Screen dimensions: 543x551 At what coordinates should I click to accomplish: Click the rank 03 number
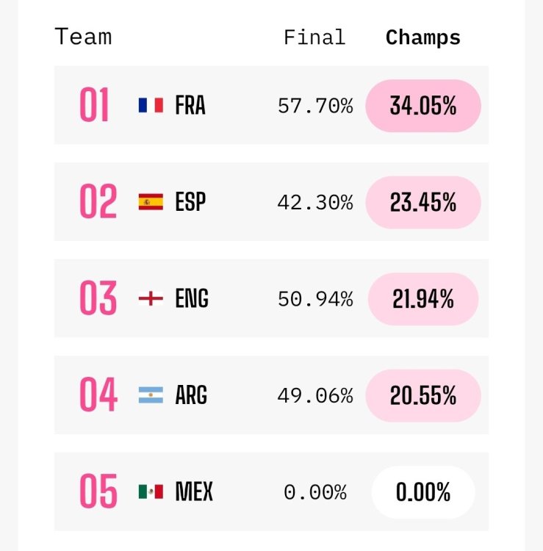[98, 298]
